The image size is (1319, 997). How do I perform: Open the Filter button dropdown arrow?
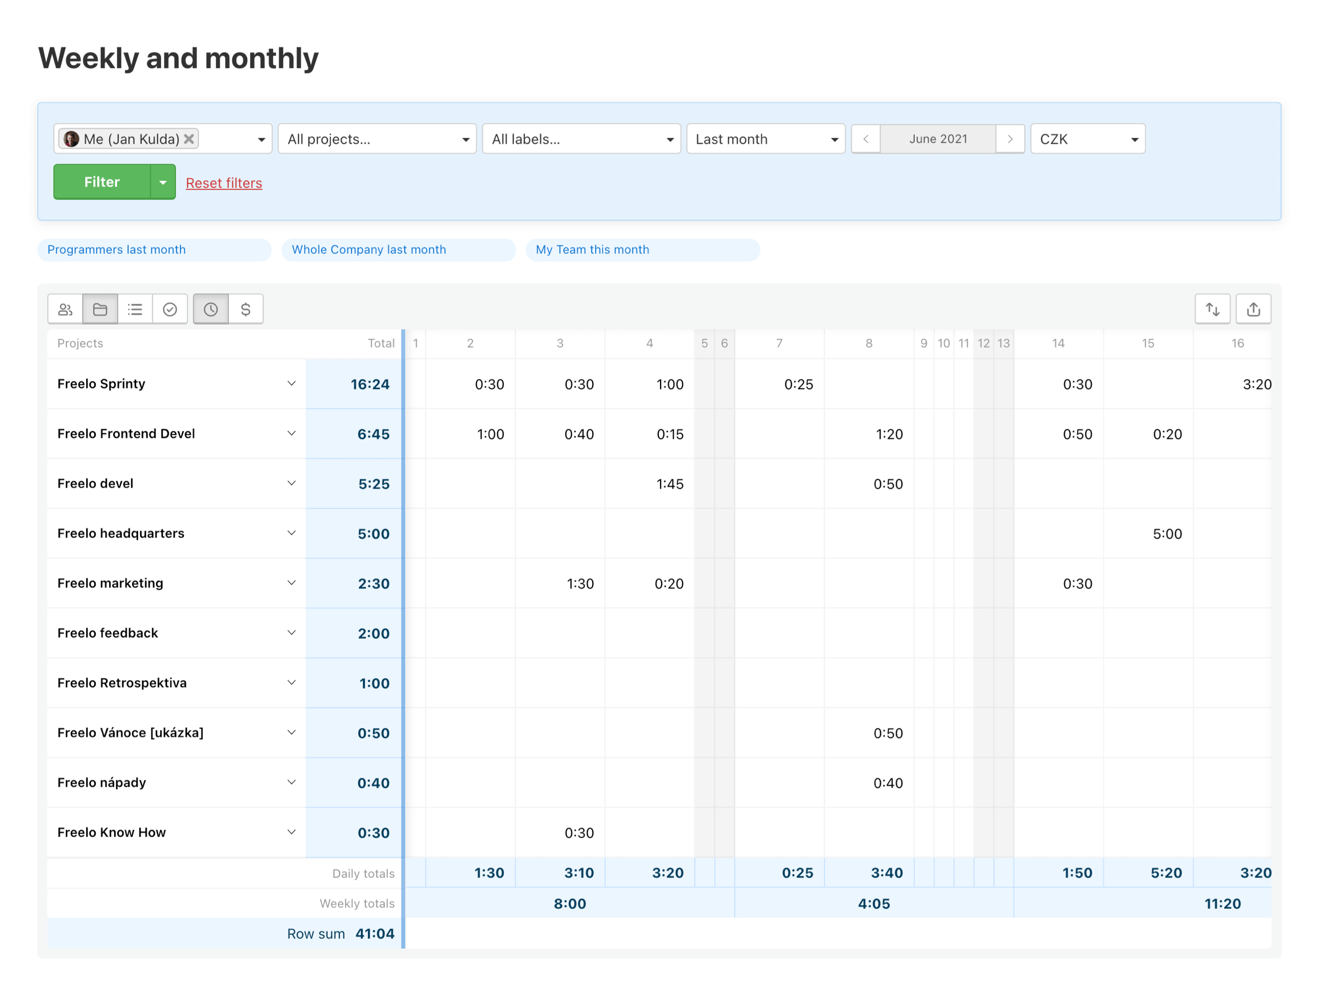163,182
